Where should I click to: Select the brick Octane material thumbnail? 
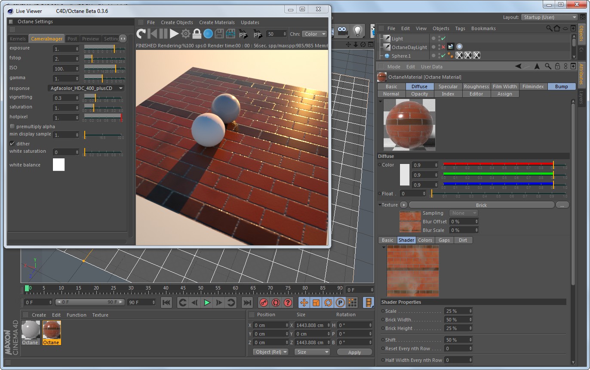pos(52,333)
